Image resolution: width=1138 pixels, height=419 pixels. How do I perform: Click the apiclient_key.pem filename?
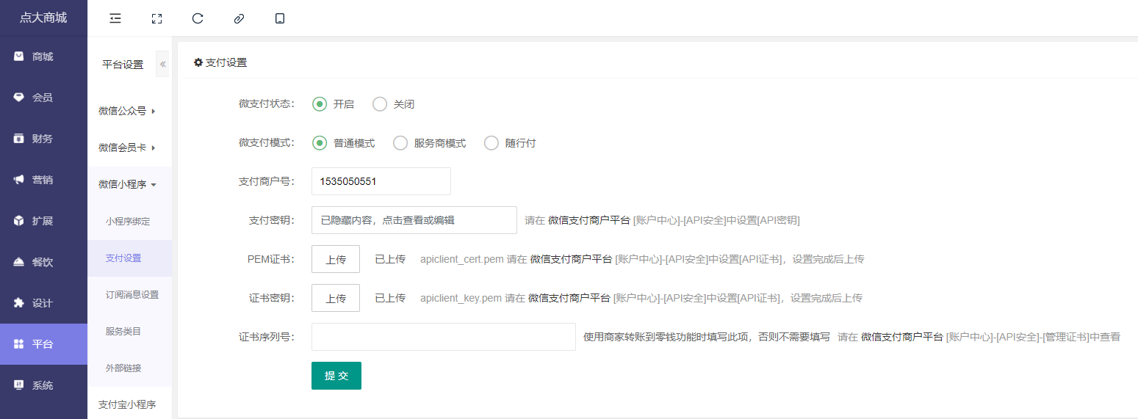[x=461, y=298]
